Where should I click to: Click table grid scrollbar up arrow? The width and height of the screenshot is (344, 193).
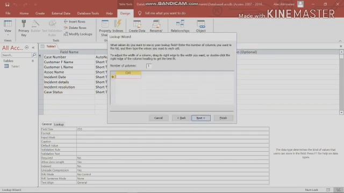point(341,52)
